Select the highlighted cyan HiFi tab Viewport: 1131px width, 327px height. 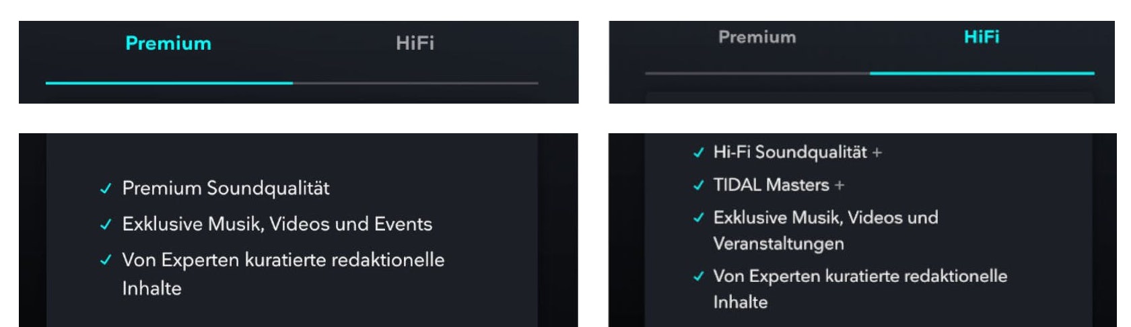tap(981, 37)
